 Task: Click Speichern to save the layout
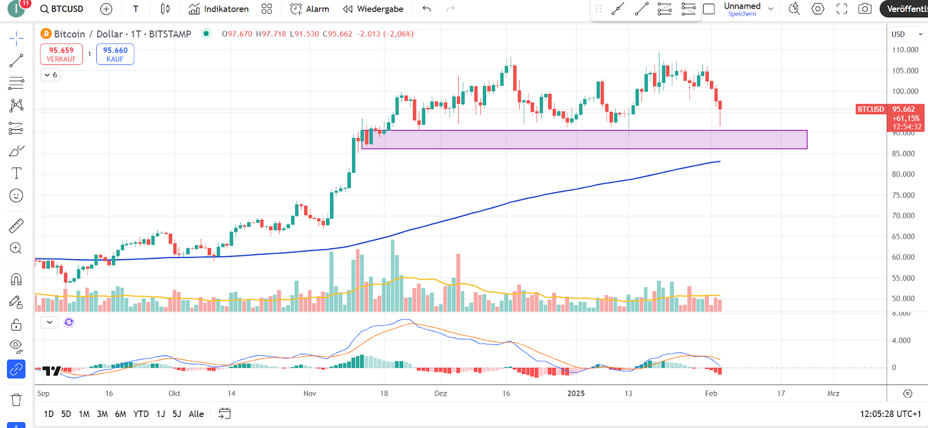pos(742,14)
